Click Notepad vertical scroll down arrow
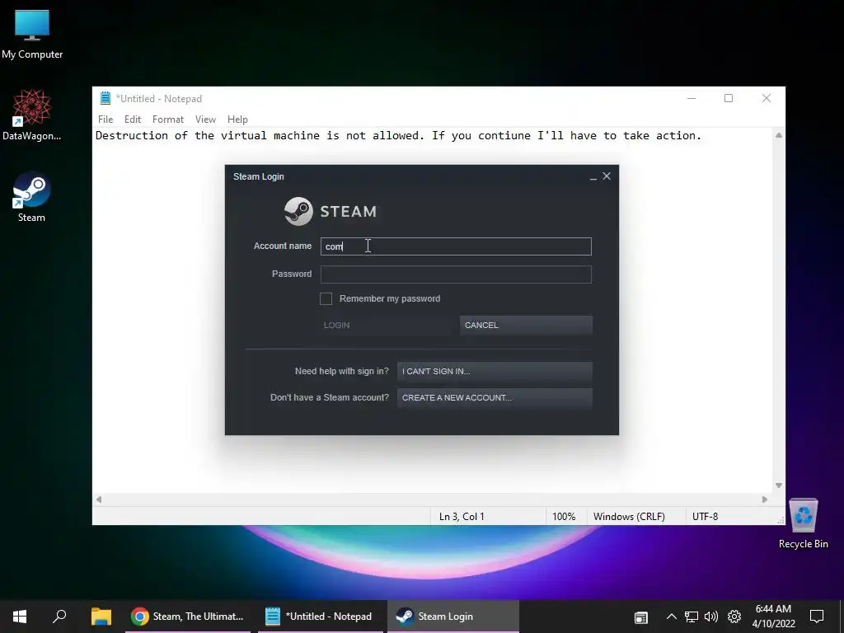Viewport: 844px width, 633px height. (779, 485)
